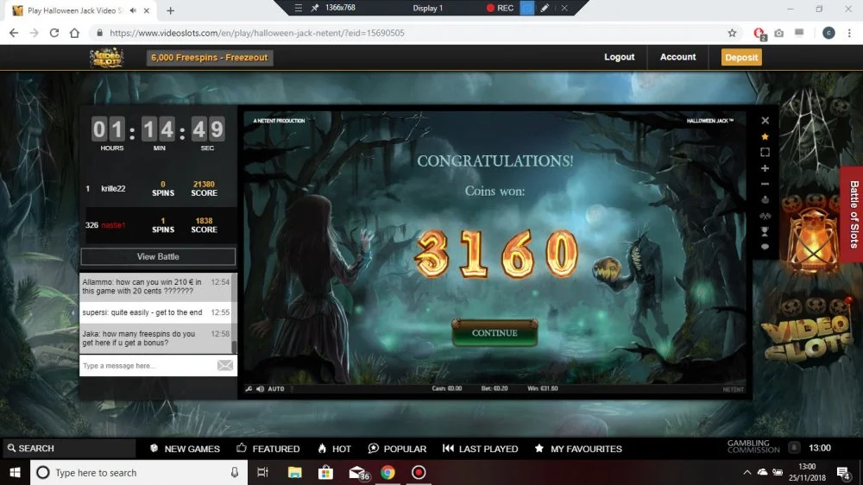Click the icon below the minus button
The image size is (863, 485).
[765, 200]
